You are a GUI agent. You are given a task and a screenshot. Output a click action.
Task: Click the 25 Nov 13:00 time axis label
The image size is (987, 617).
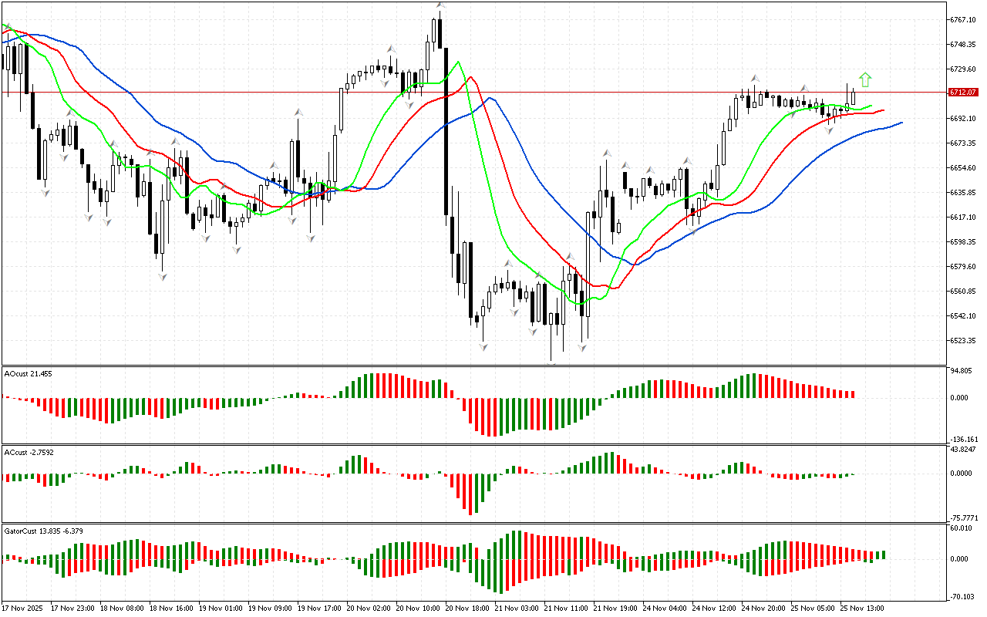pyautogui.click(x=863, y=608)
